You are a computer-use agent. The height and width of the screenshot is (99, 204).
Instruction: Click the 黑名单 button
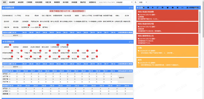36,16
